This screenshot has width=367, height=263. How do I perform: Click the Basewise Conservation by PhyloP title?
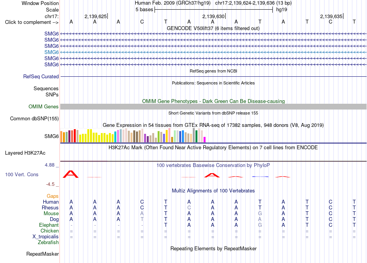(x=213, y=165)
